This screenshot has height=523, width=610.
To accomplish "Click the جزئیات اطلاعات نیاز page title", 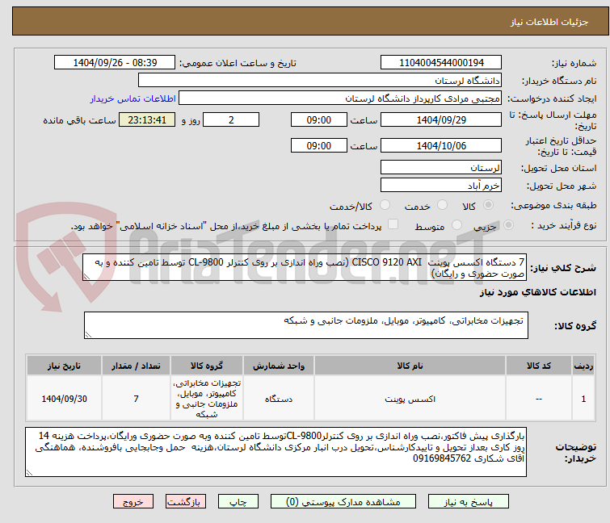I will tap(549, 22).
